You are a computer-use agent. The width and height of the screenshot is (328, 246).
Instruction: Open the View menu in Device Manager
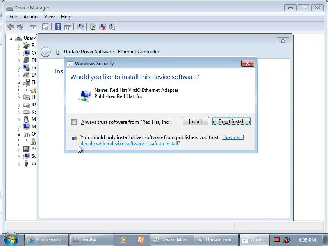49,17
